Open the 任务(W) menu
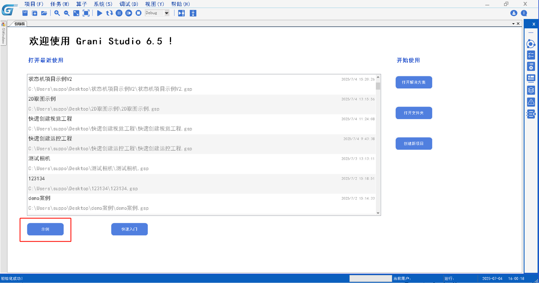Screen dimensions: 539x283 pos(60,4)
